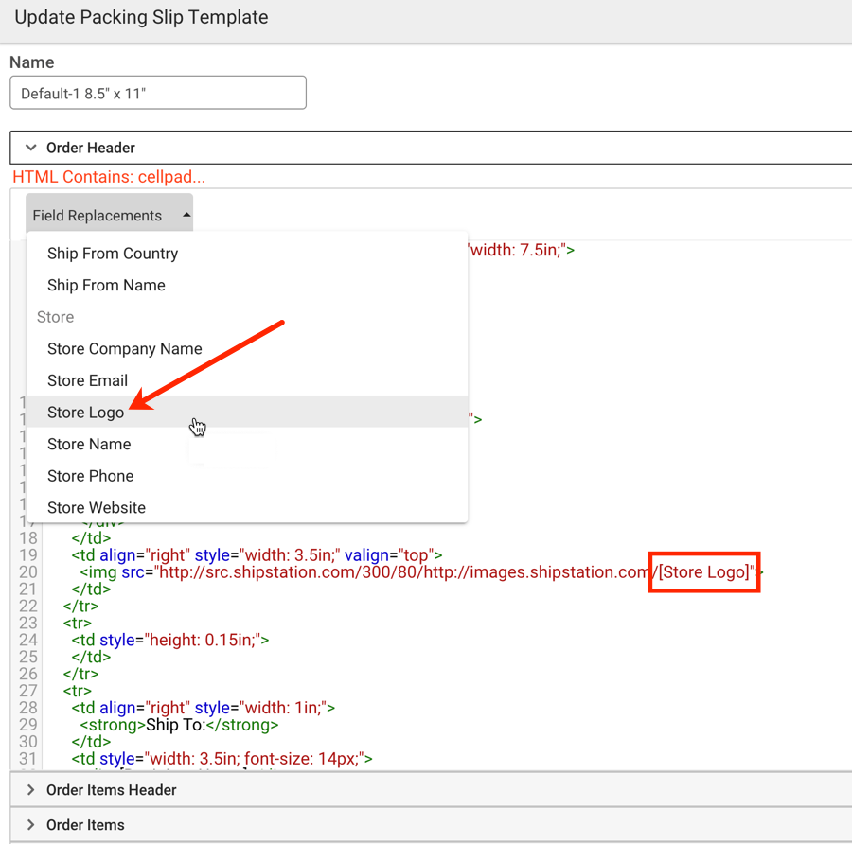Screen dimensions: 852x844
Task: Click code line 24 height style
Action: 170,640
